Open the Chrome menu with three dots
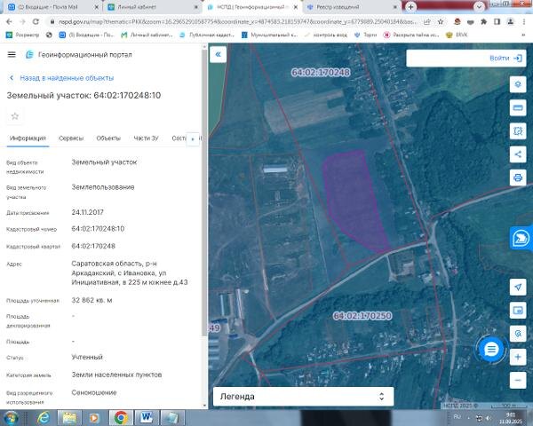 pyautogui.click(x=524, y=21)
